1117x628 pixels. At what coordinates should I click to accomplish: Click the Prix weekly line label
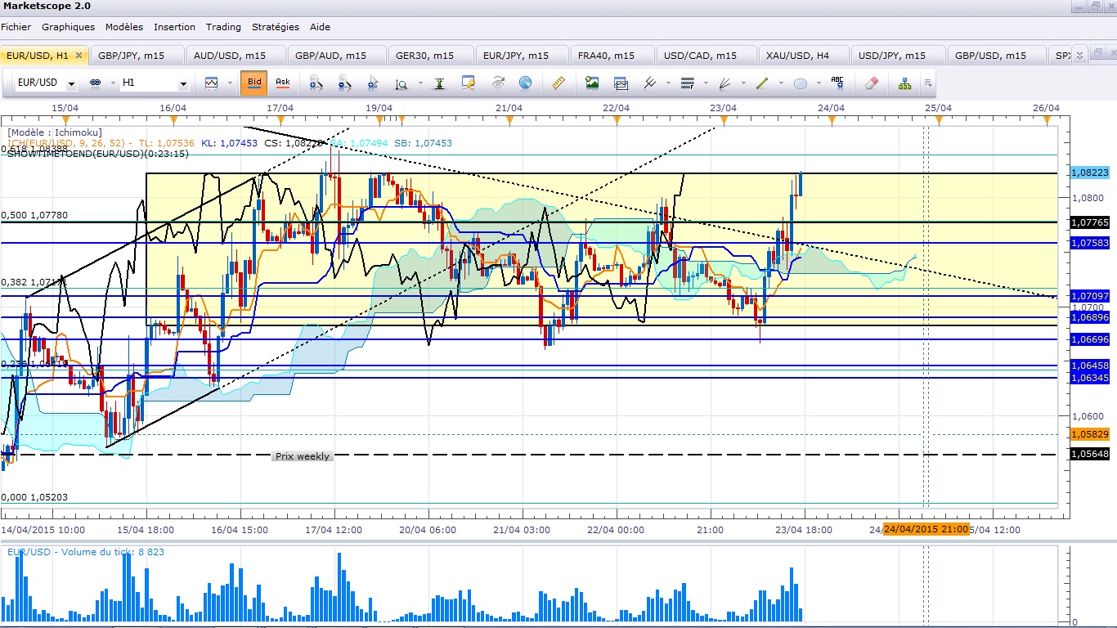[302, 456]
